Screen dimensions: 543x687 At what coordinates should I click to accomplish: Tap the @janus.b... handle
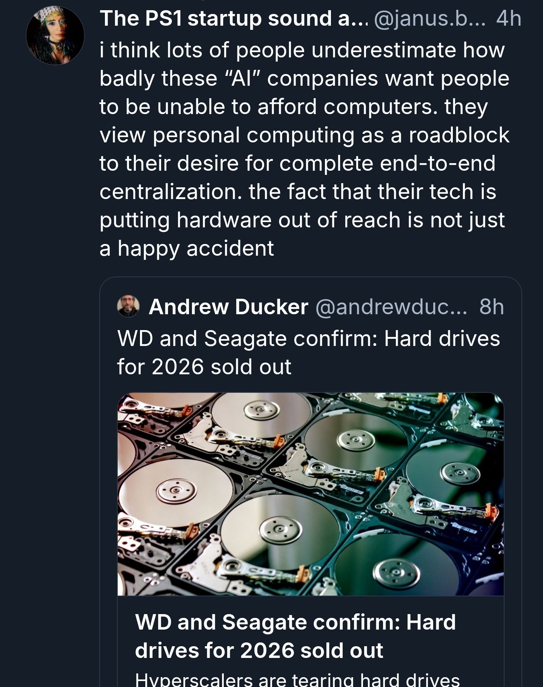tap(431, 18)
